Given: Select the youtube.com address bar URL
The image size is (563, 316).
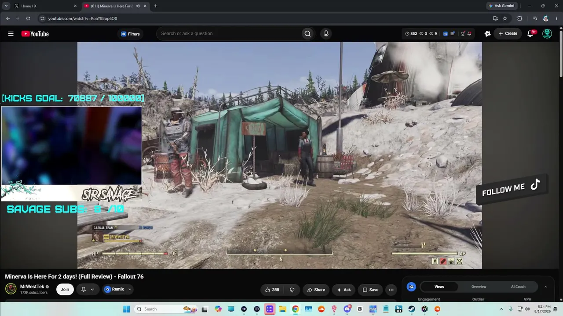Looking at the screenshot, I should [83, 18].
